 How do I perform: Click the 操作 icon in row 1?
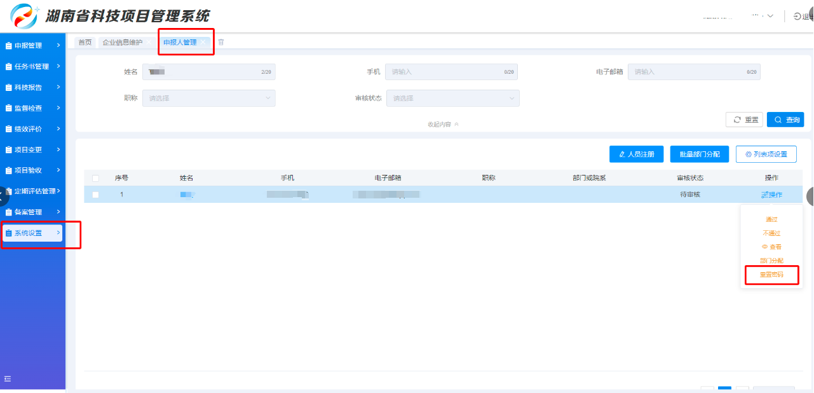765,195
